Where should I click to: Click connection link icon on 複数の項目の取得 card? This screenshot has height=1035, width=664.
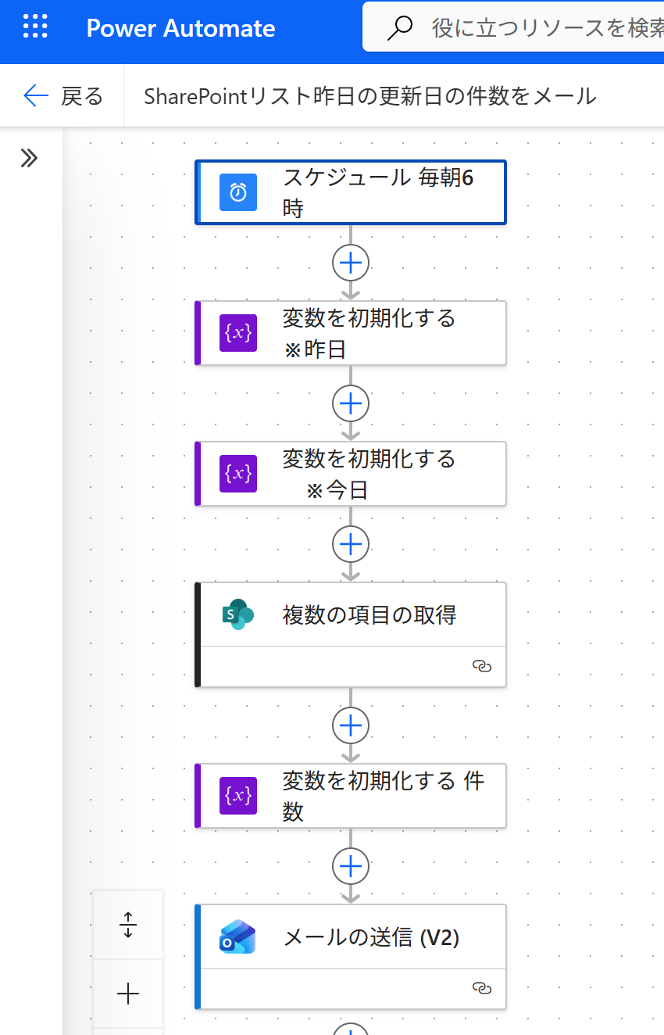[482, 666]
